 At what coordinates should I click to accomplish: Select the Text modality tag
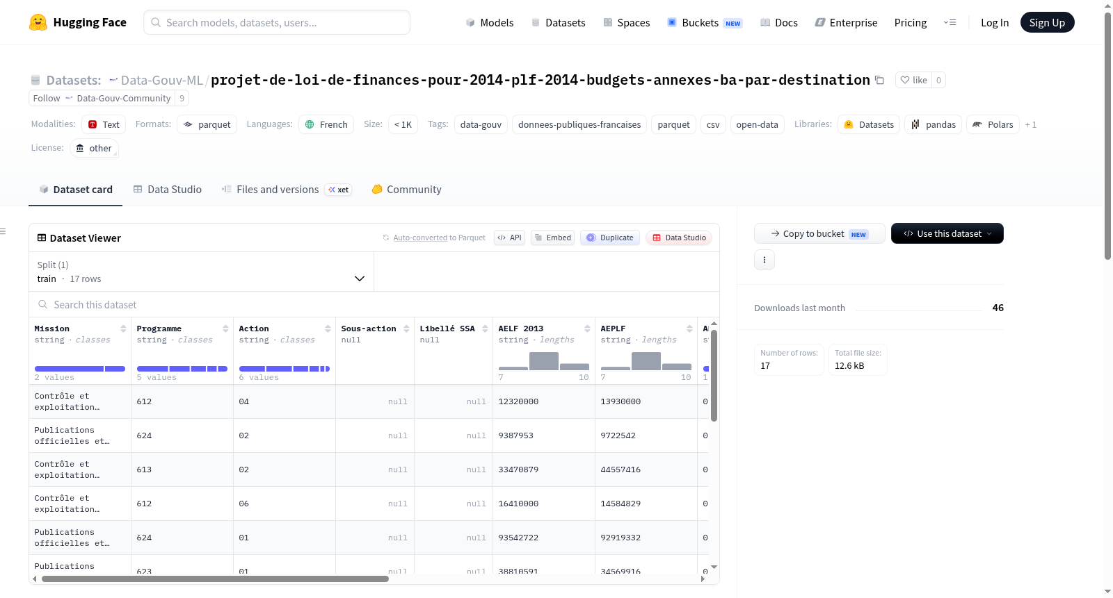click(x=104, y=124)
